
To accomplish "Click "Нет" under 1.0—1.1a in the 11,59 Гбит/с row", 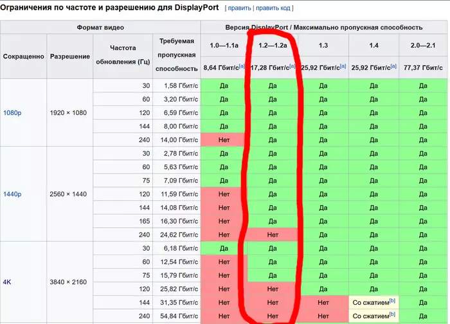I will click(224, 194).
